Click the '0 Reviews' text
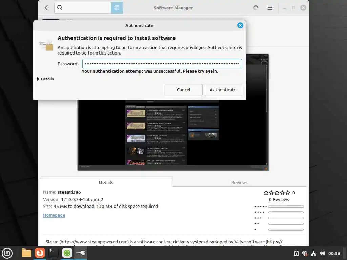 [x=279, y=199]
